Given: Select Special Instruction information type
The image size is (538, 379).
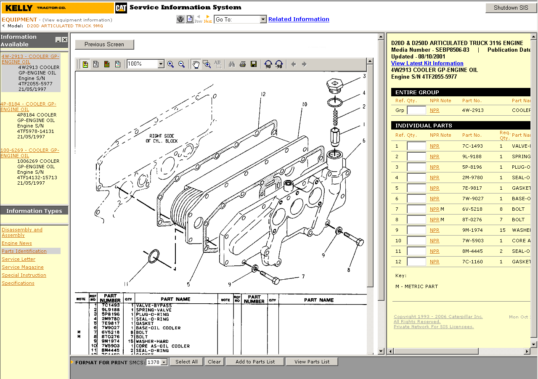Looking at the screenshot, I should (x=24, y=275).
